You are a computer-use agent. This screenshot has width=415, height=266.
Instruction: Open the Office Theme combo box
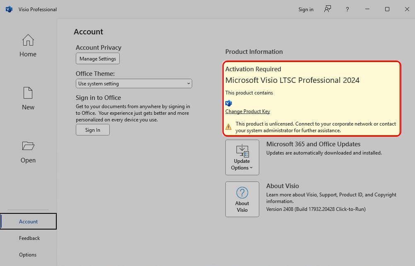(134, 84)
